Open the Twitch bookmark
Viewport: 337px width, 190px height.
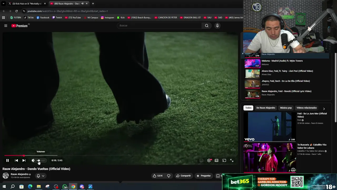(57, 18)
